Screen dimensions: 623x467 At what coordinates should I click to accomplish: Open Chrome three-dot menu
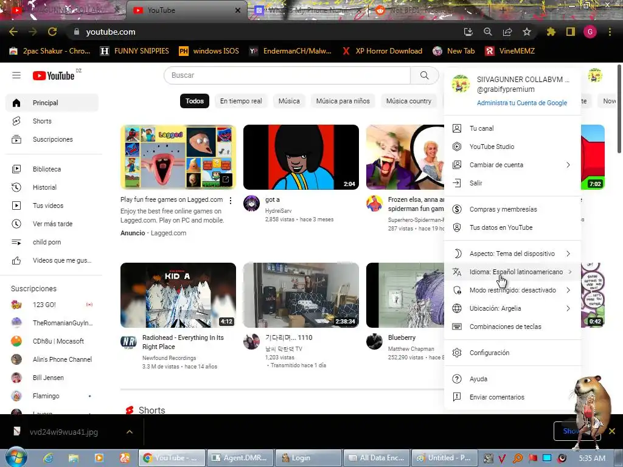(x=610, y=32)
